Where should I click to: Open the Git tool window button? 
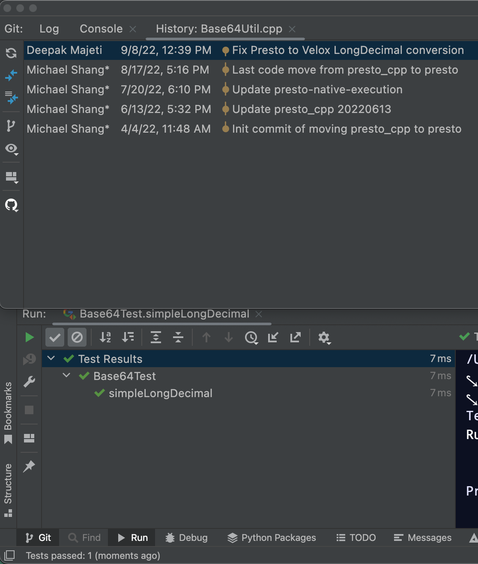[x=38, y=537]
